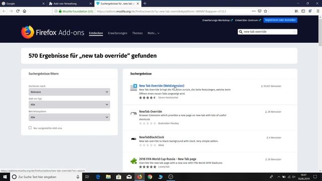Open Windows Start menu
Screen dimensions: 322x181
[5, 176]
